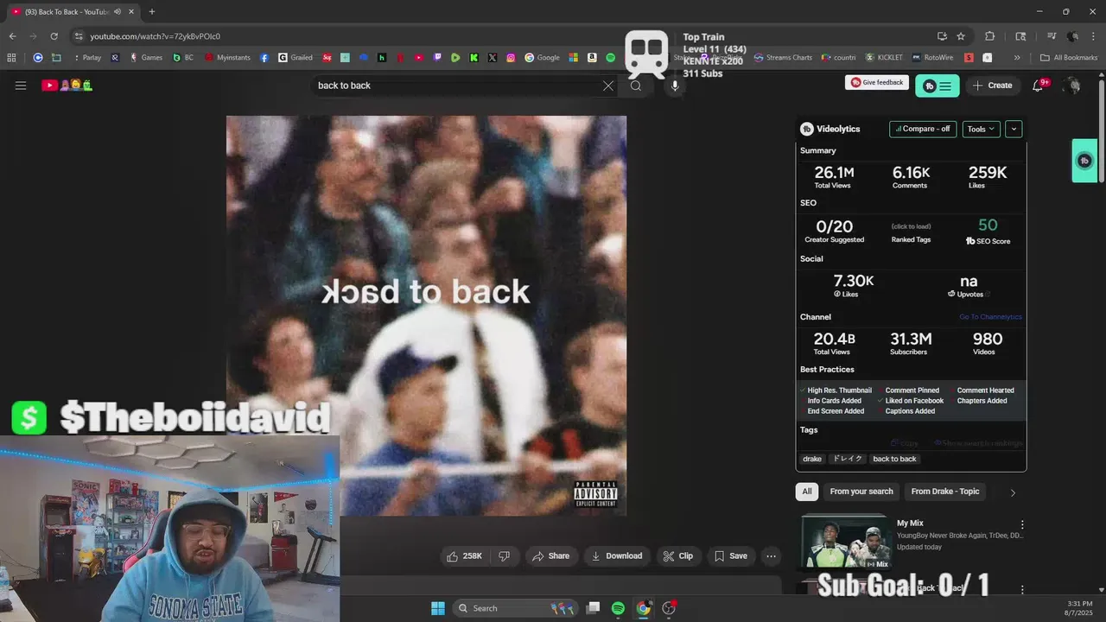Dislike the video
This screenshot has height=622, width=1106.
coord(505,556)
